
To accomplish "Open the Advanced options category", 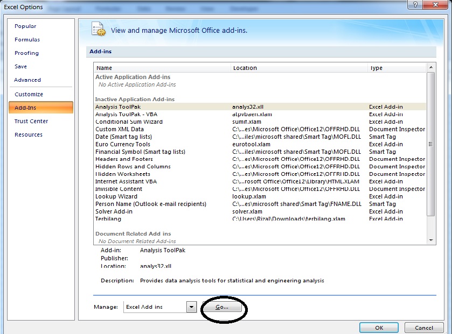I will (x=27, y=80).
